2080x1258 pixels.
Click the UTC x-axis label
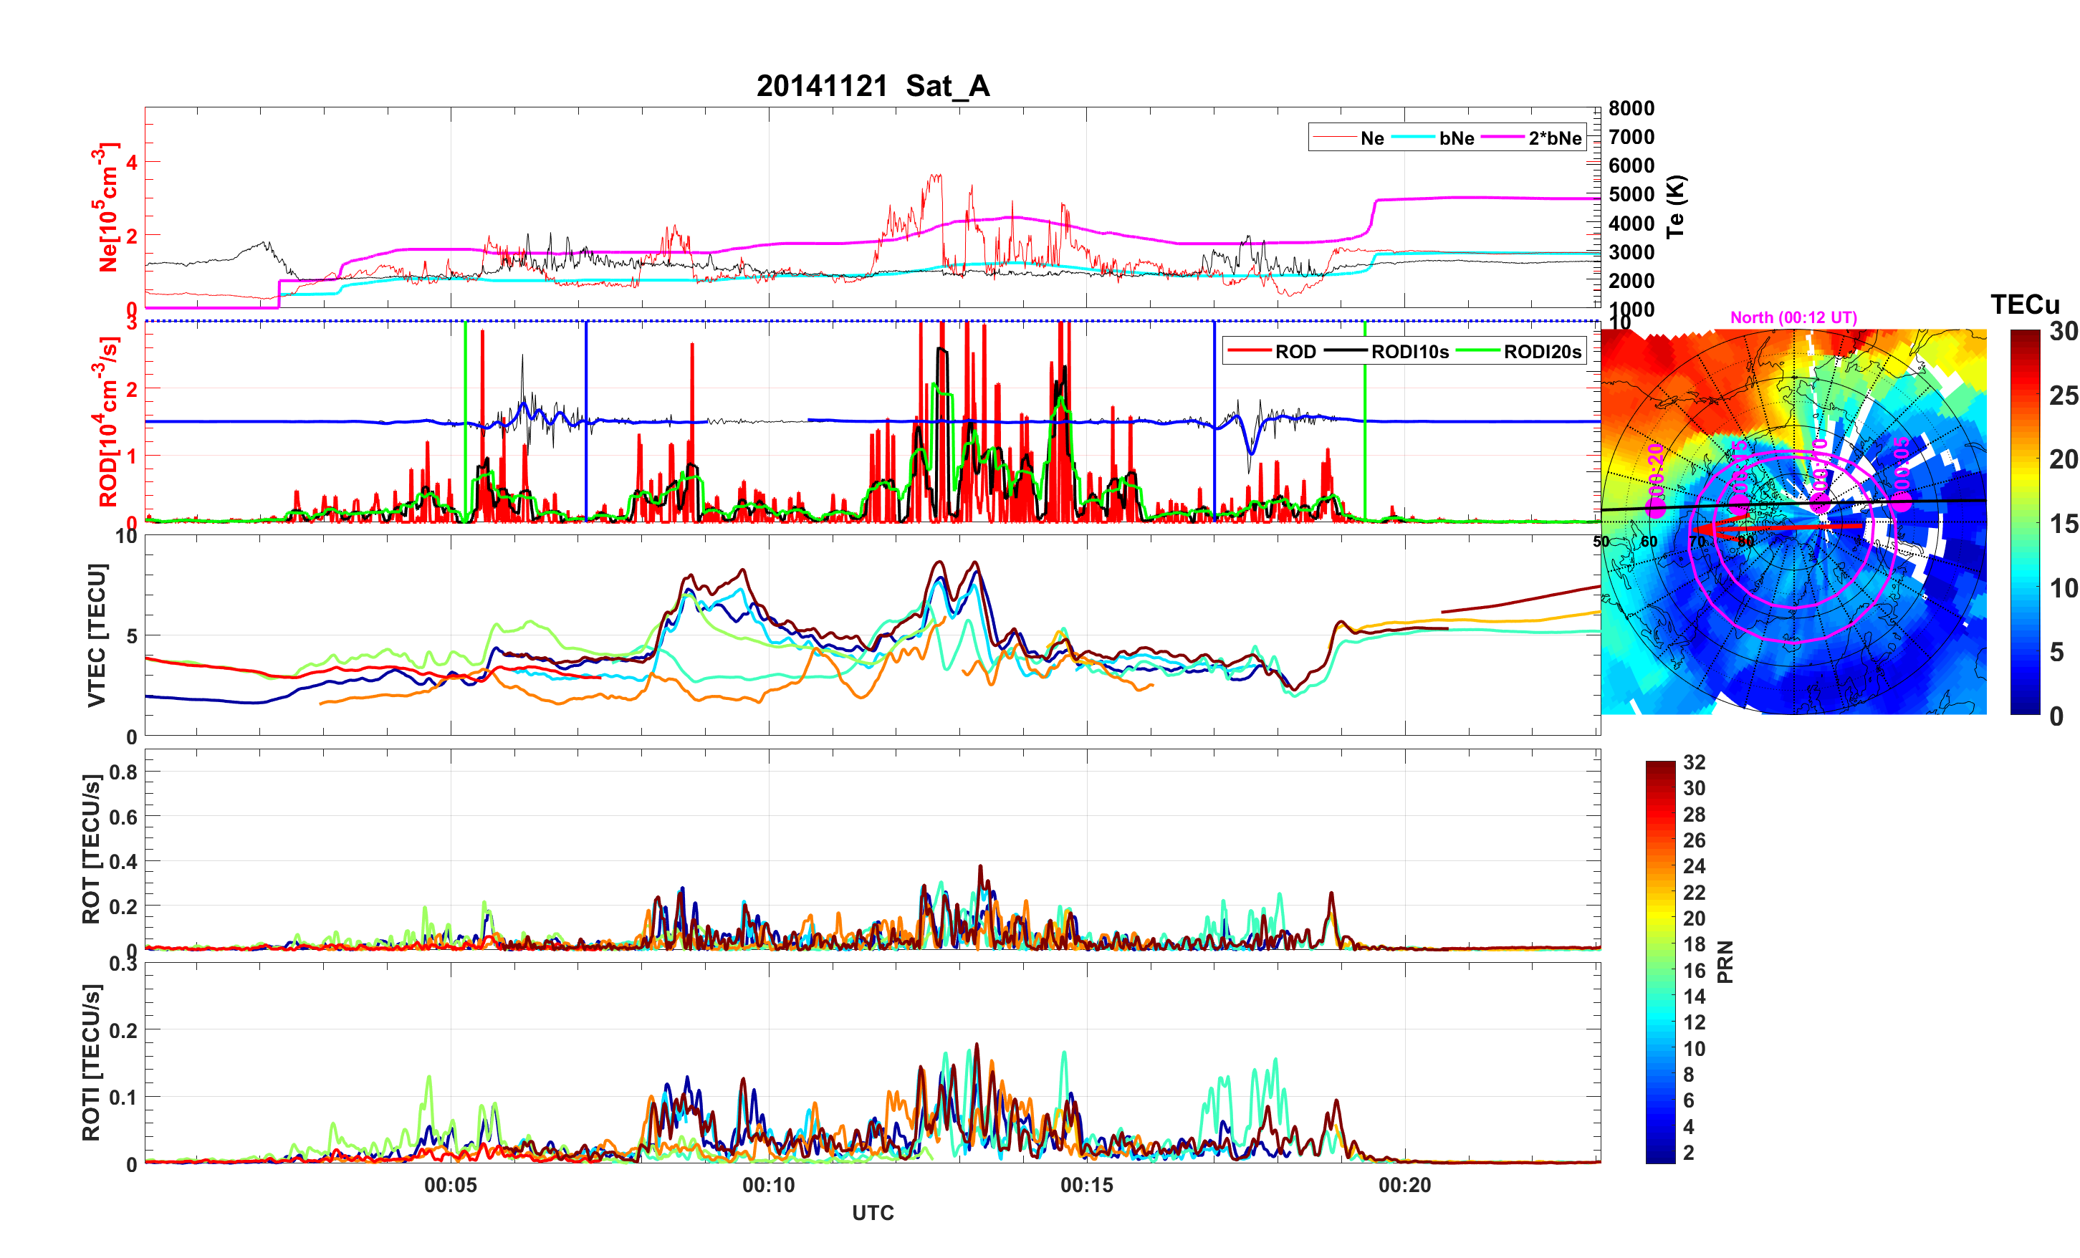pyautogui.click(x=873, y=1214)
